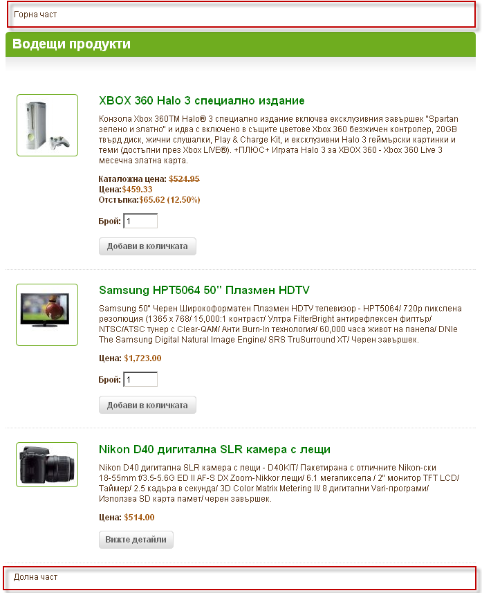Click the Samsung price $1,723.00

point(142,358)
